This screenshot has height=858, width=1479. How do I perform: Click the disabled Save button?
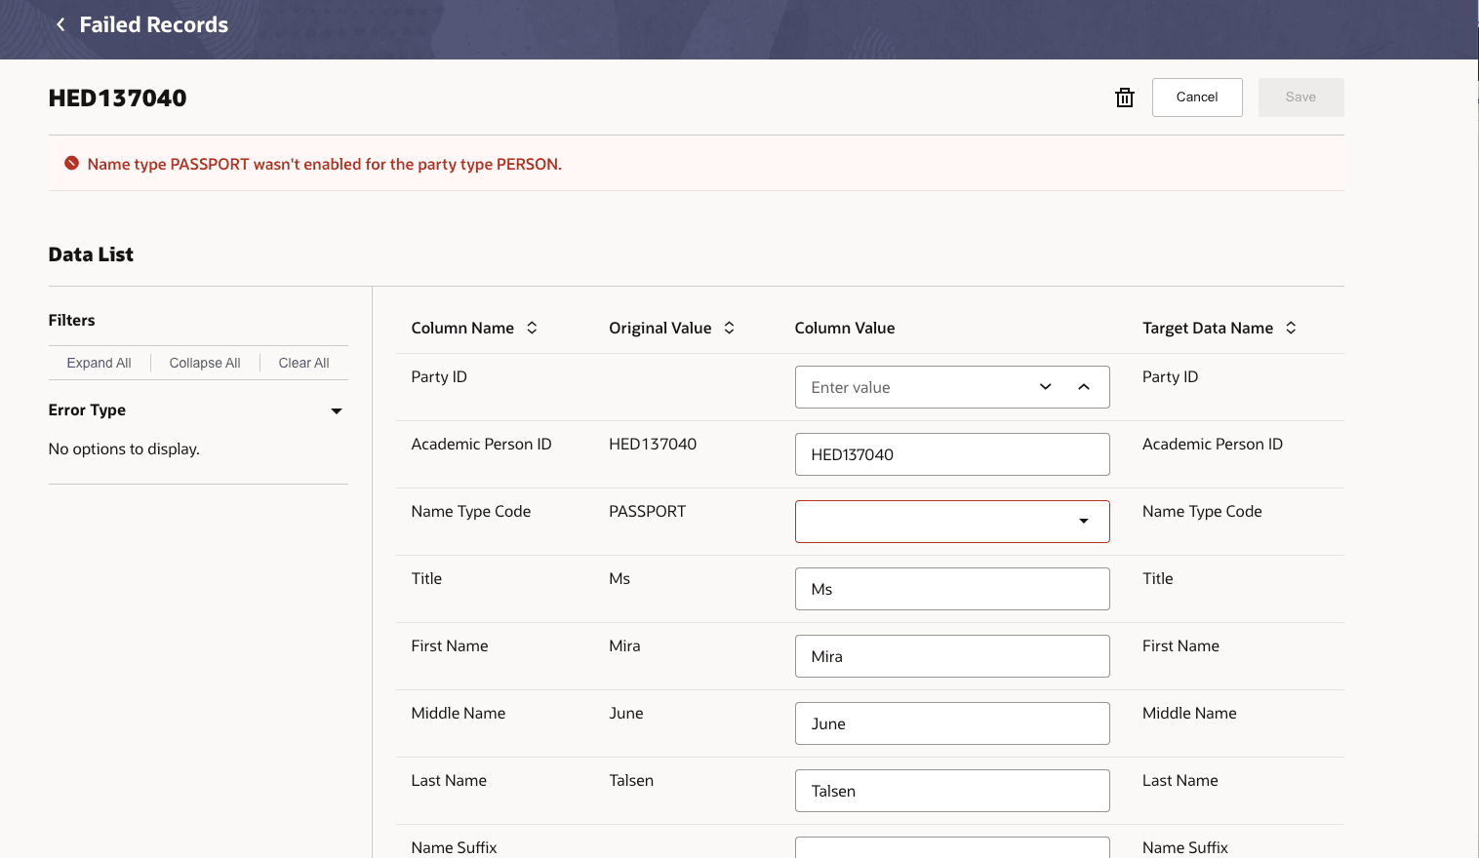pos(1300,97)
